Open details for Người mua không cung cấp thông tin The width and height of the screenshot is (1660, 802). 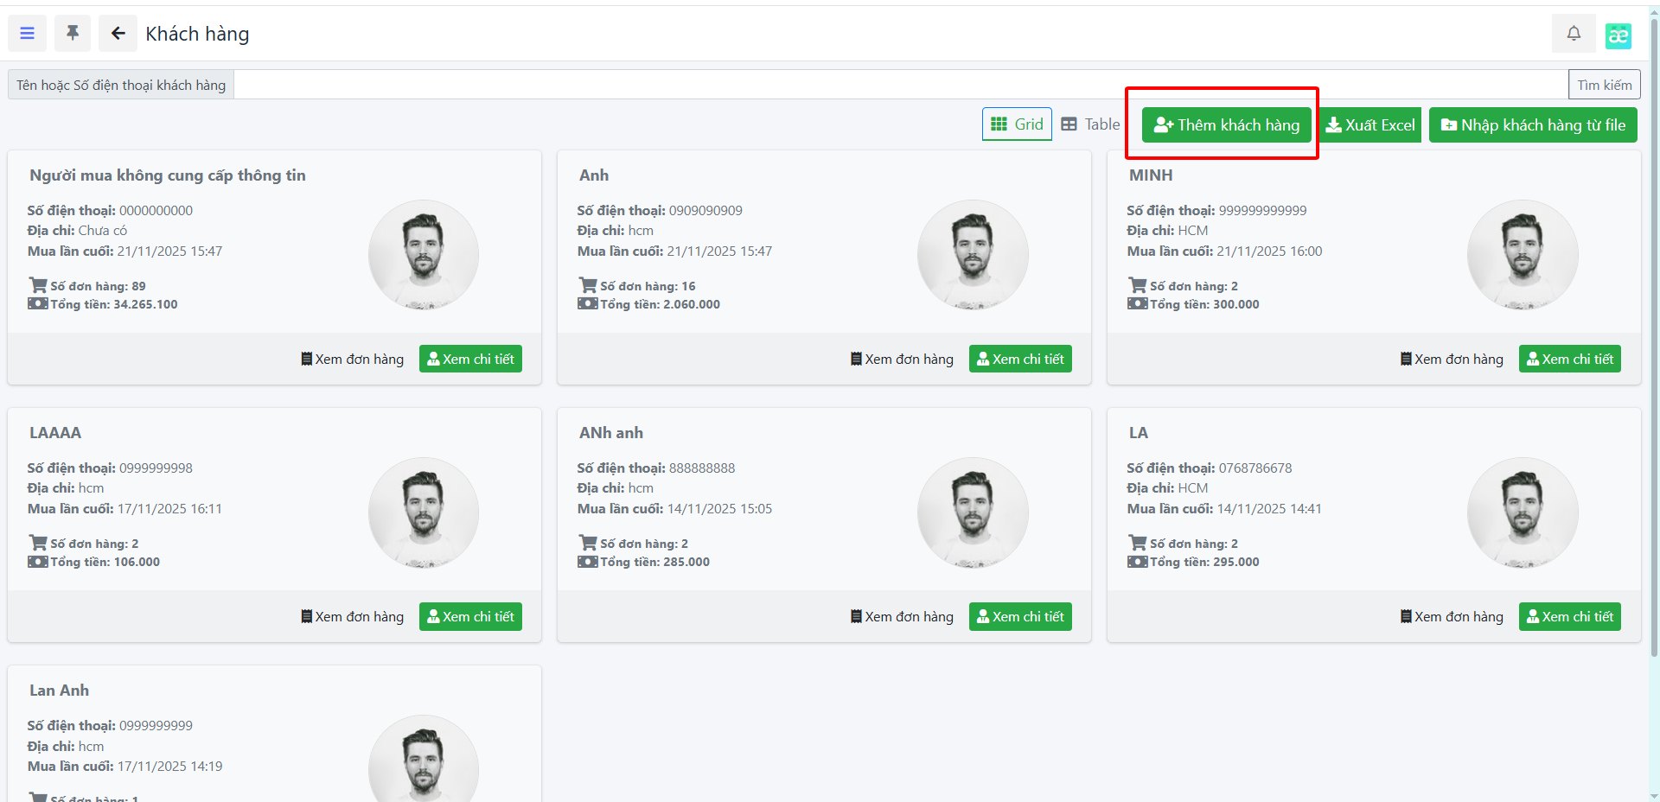[470, 360]
